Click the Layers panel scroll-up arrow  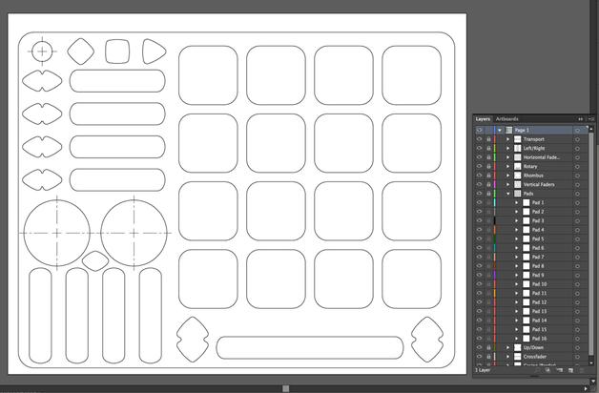(x=591, y=129)
